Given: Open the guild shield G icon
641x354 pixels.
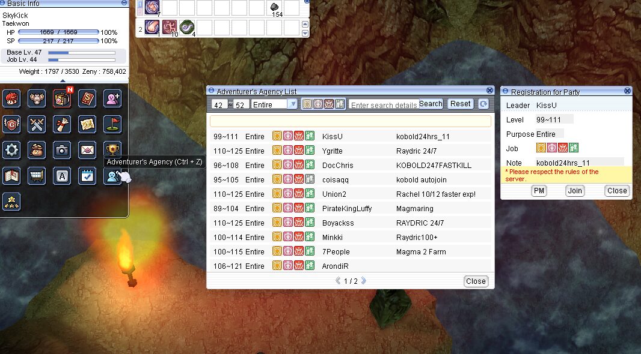Looking at the screenshot, I should [x=11, y=124].
